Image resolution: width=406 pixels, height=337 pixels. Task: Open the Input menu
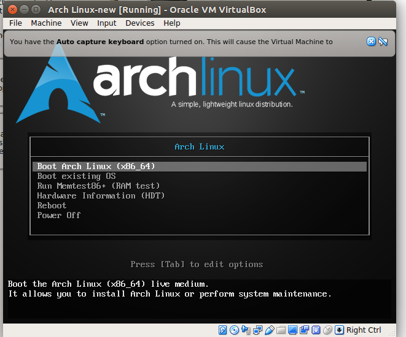(x=107, y=23)
